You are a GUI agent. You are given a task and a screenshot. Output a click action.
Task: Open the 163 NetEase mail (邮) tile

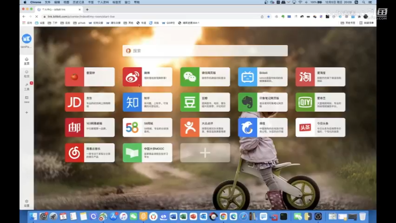[x=90, y=127]
